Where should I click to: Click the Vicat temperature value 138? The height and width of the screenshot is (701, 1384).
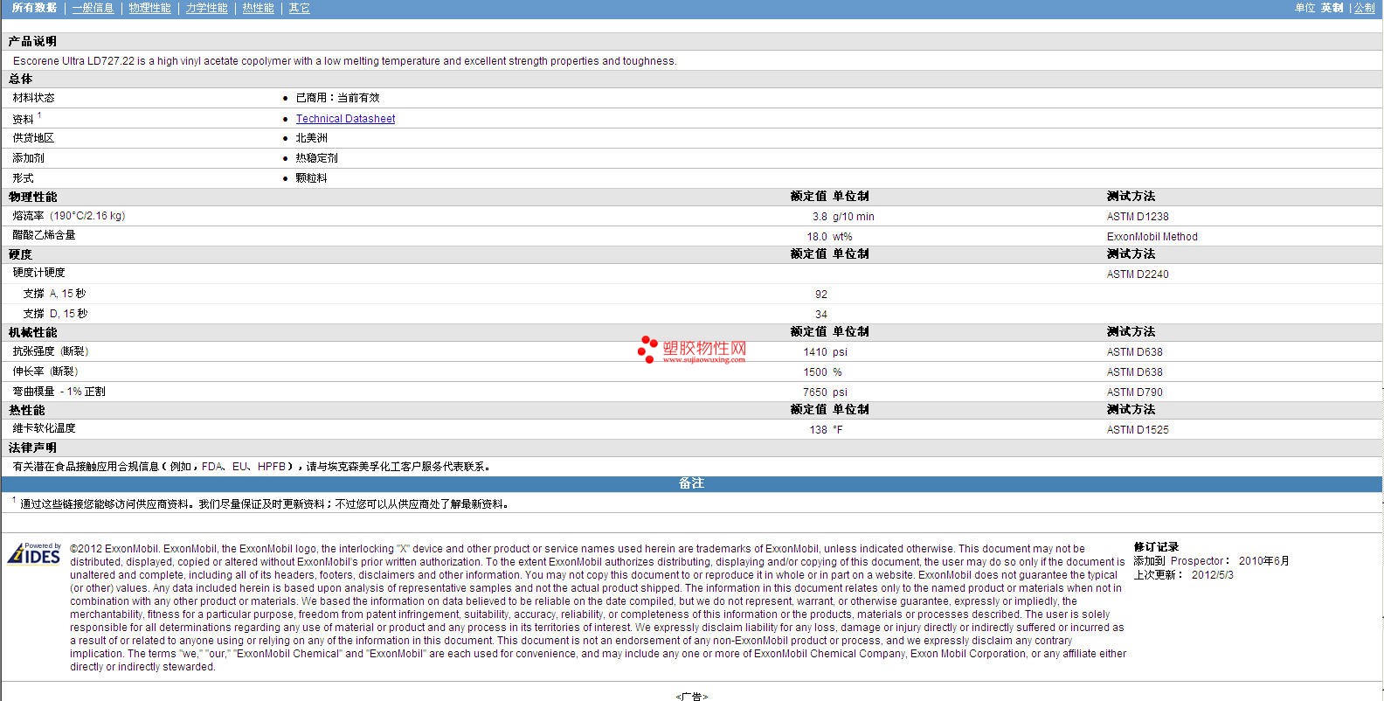coord(818,430)
